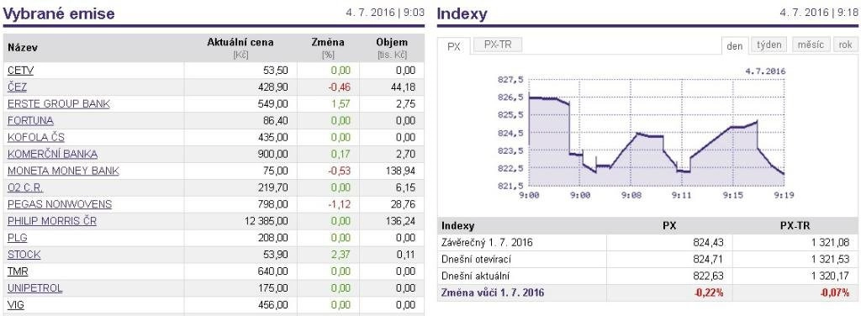Open KOMERČNÍ BANKA stock page

point(53,154)
